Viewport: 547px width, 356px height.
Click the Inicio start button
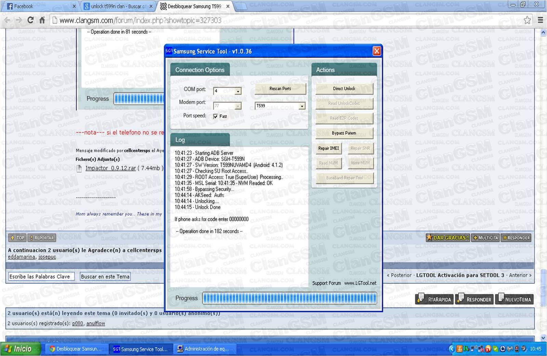coord(21,349)
